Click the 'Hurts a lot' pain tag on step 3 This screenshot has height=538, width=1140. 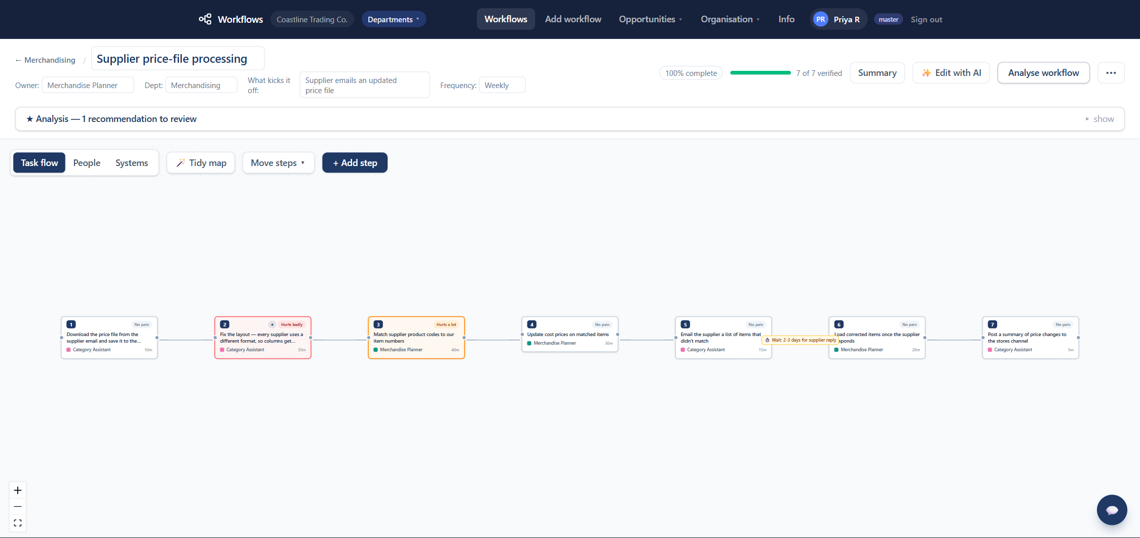(446, 324)
